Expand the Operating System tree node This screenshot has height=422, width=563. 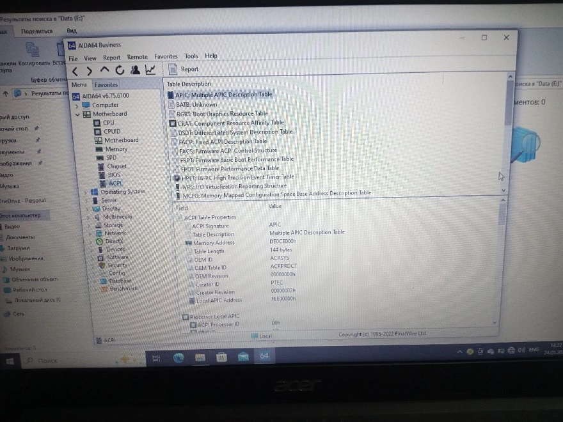pyautogui.click(x=86, y=192)
